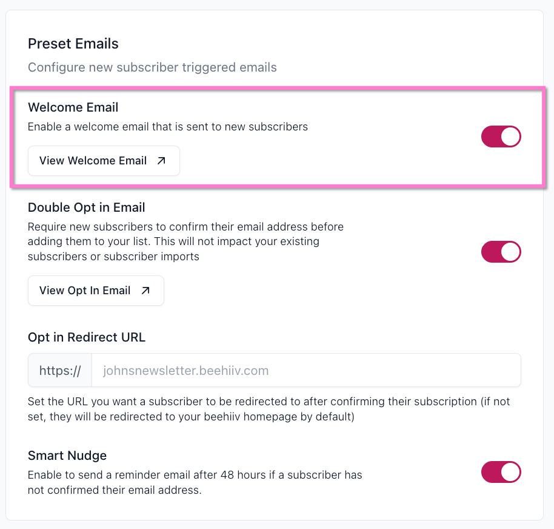Click arrow icon on View Opt In Email
Screen dimensions: 554x529
[x=145, y=291]
